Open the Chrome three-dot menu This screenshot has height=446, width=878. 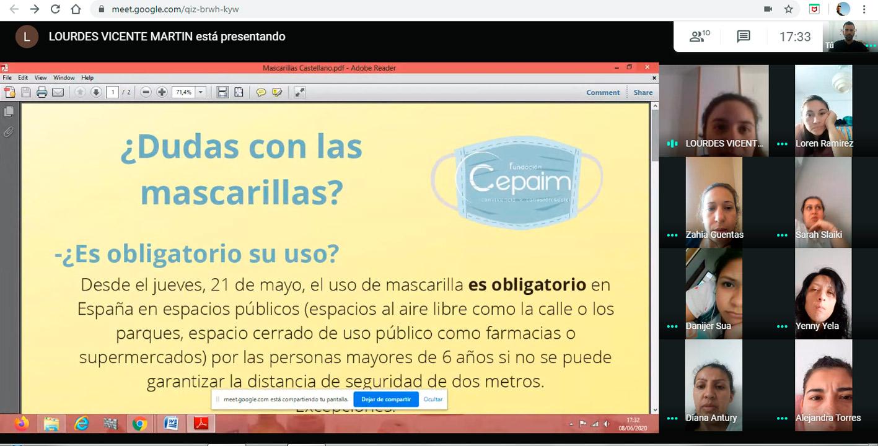click(864, 9)
